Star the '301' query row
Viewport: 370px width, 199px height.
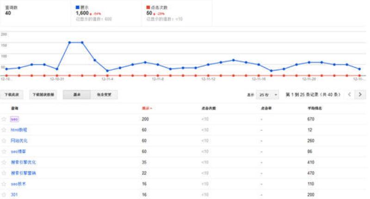[4, 194]
